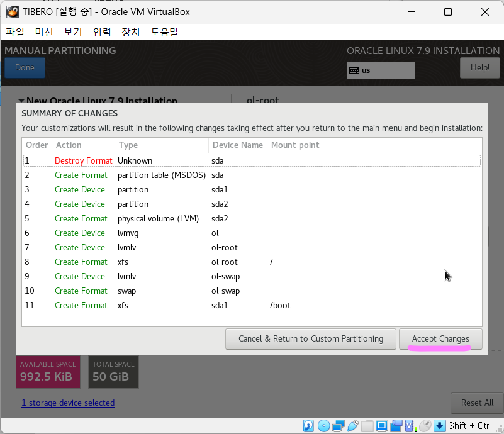Viewport: 504px width, 434px height.
Task: Click the Device Name column header
Action: click(x=238, y=145)
